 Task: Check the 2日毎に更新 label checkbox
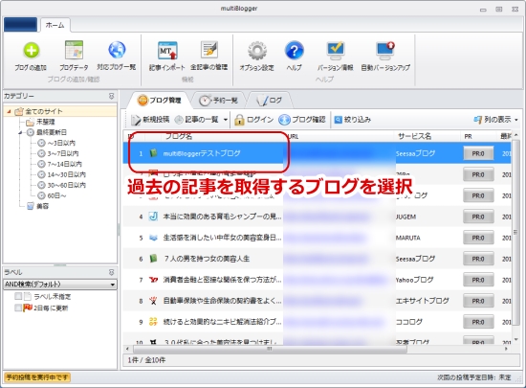pyautogui.click(x=18, y=308)
